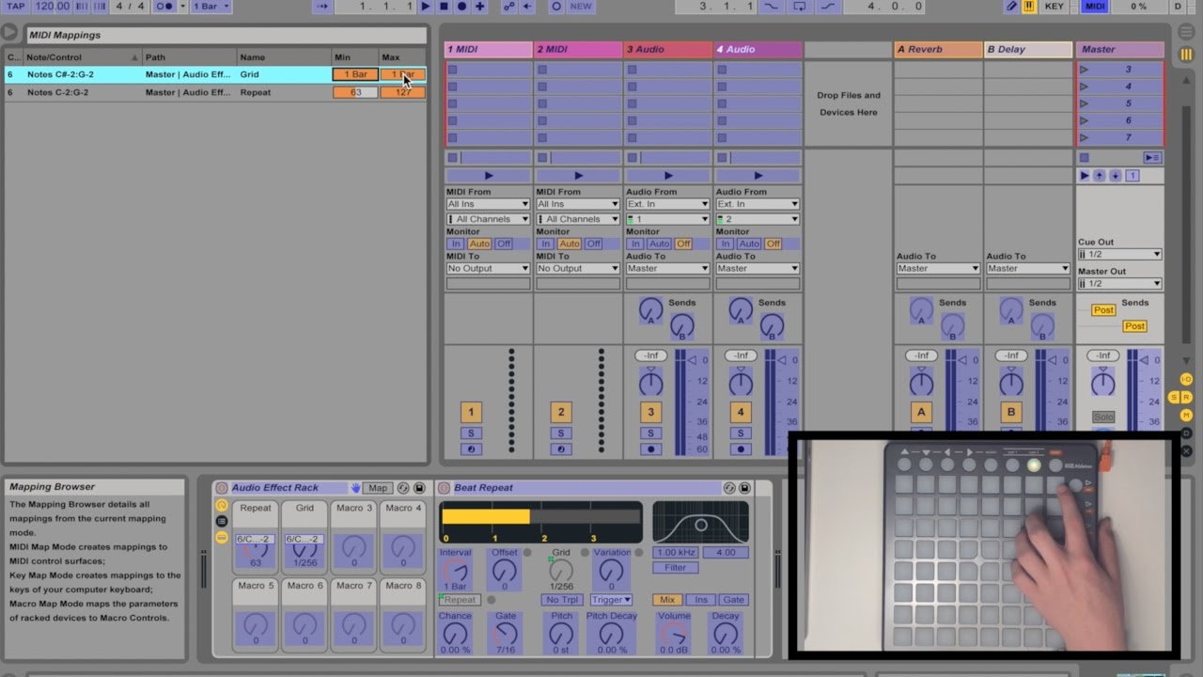The height and width of the screenshot is (677, 1203).
Task: Open the Beat Repeat Trigger mode dropdown
Action: [611, 600]
